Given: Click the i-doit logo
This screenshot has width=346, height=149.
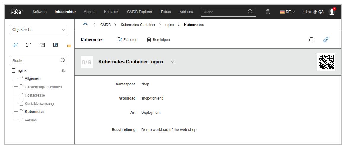Looking at the screenshot, I should 16,12.
